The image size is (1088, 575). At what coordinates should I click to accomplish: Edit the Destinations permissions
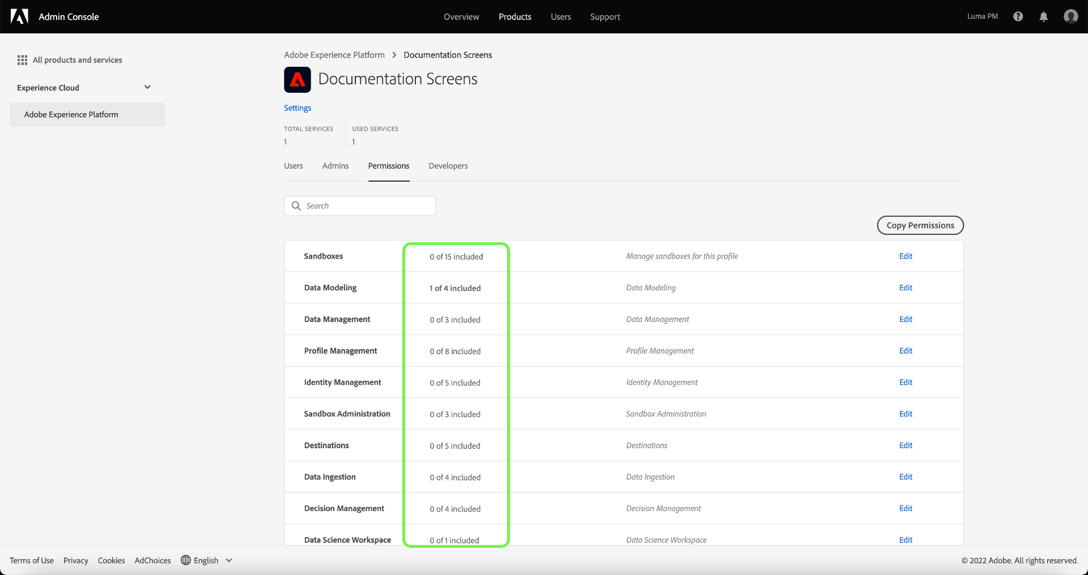[906, 445]
